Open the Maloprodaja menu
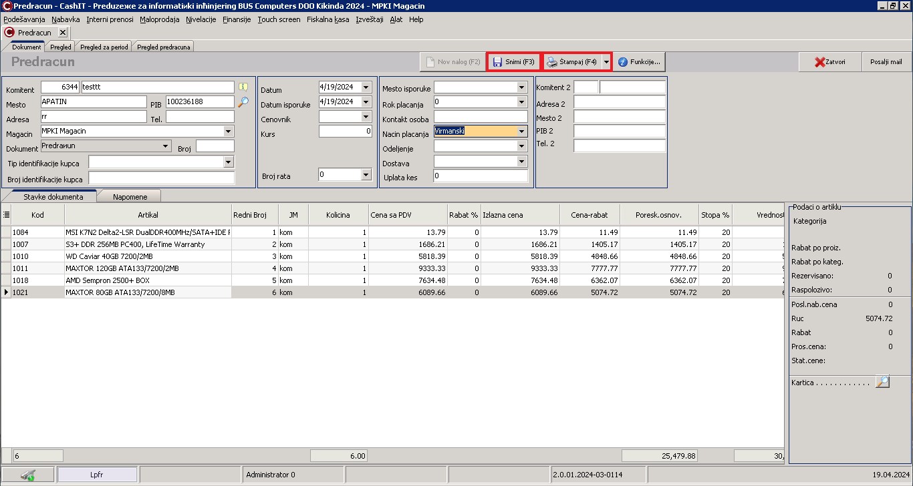The height and width of the screenshot is (486, 913). pyautogui.click(x=160, y=19)
